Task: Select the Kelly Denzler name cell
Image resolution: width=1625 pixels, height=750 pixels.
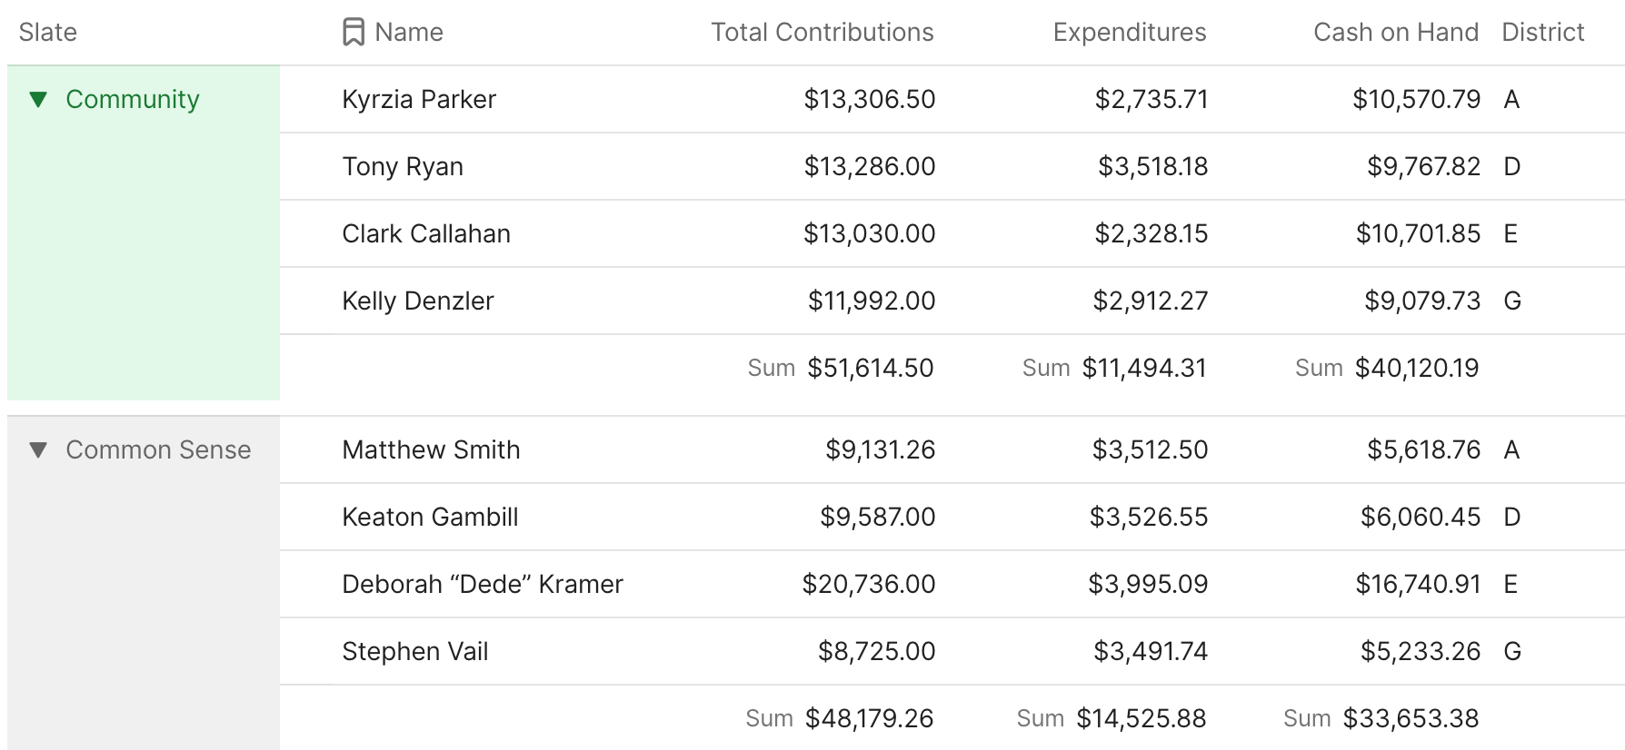Action: point(418,301)
